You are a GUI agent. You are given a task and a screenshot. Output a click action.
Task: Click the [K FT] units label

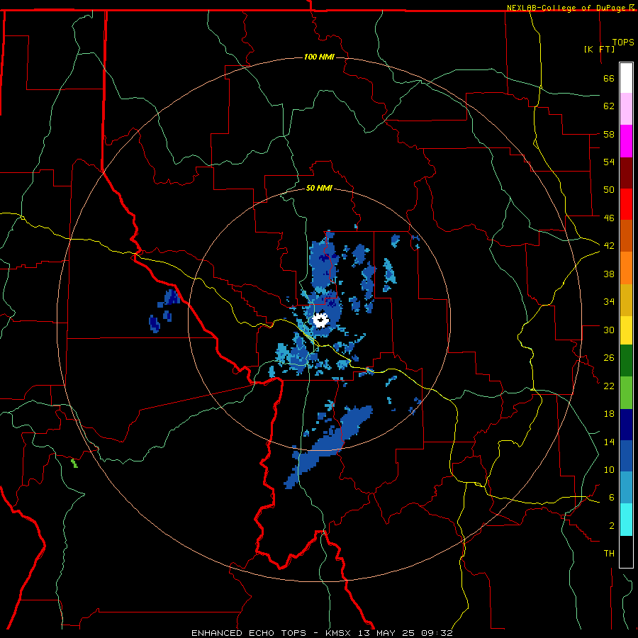[599, 49]
